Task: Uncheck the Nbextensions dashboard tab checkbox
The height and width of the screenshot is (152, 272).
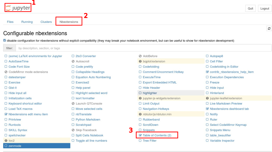Action: pyautogui.click(x=207, y=109)
